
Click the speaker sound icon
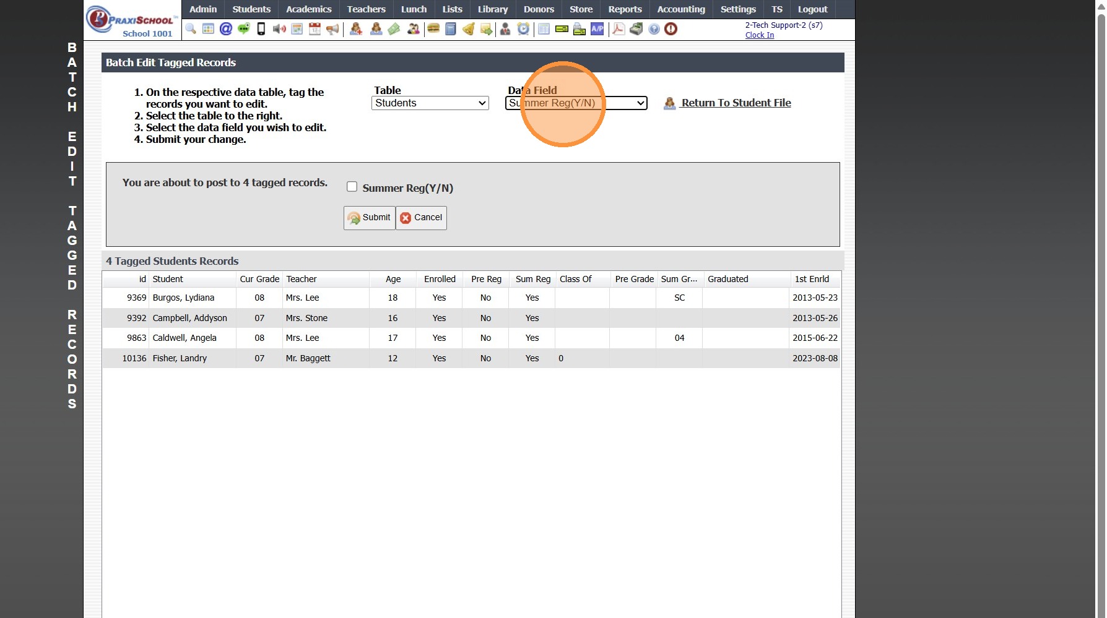[x=279, y=29]
